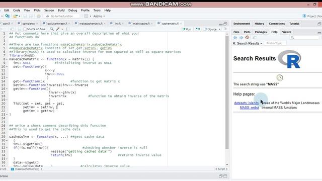Click the Source button
This screenshot has width=322, height=181.
(x=211, y=29)
